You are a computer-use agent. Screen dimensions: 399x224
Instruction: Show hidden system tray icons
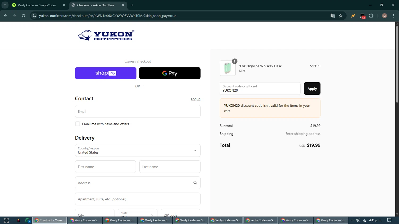click(352, 220)
